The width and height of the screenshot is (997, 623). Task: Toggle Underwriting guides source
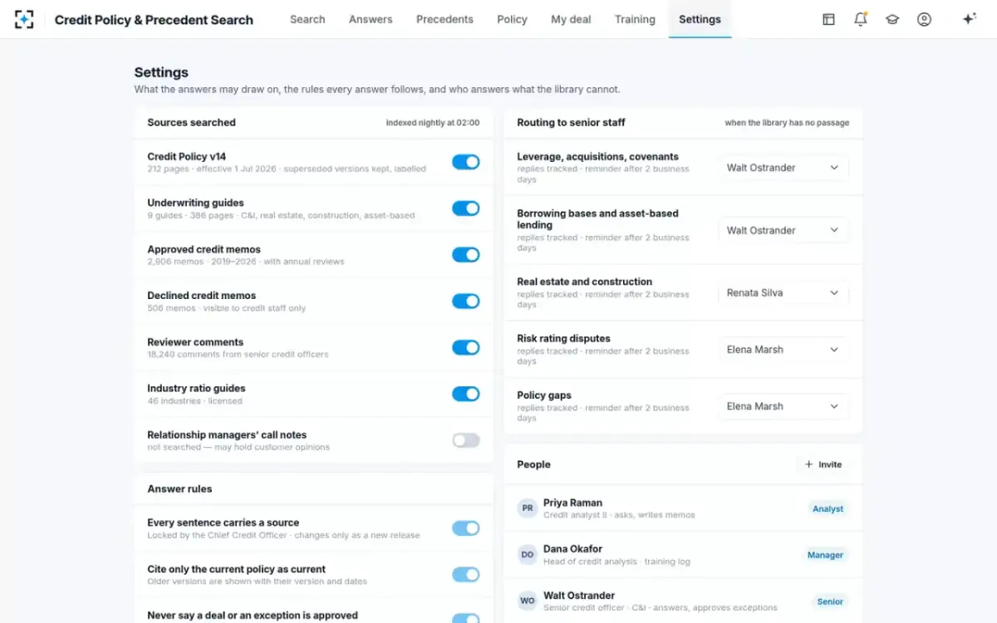point(466,208)
